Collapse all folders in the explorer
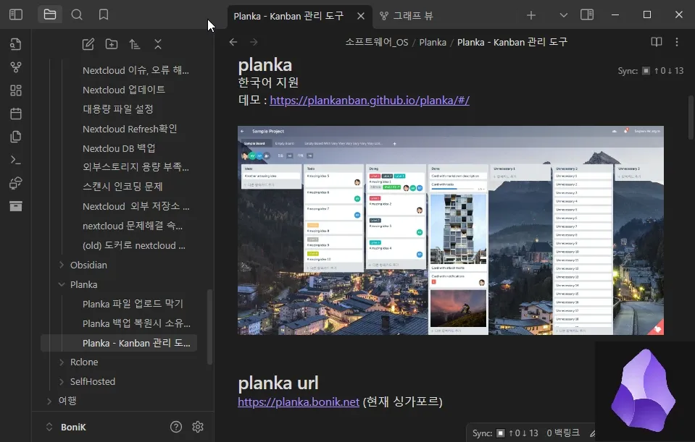Screen dimensions: 695x442 click(x=157, y=44)
